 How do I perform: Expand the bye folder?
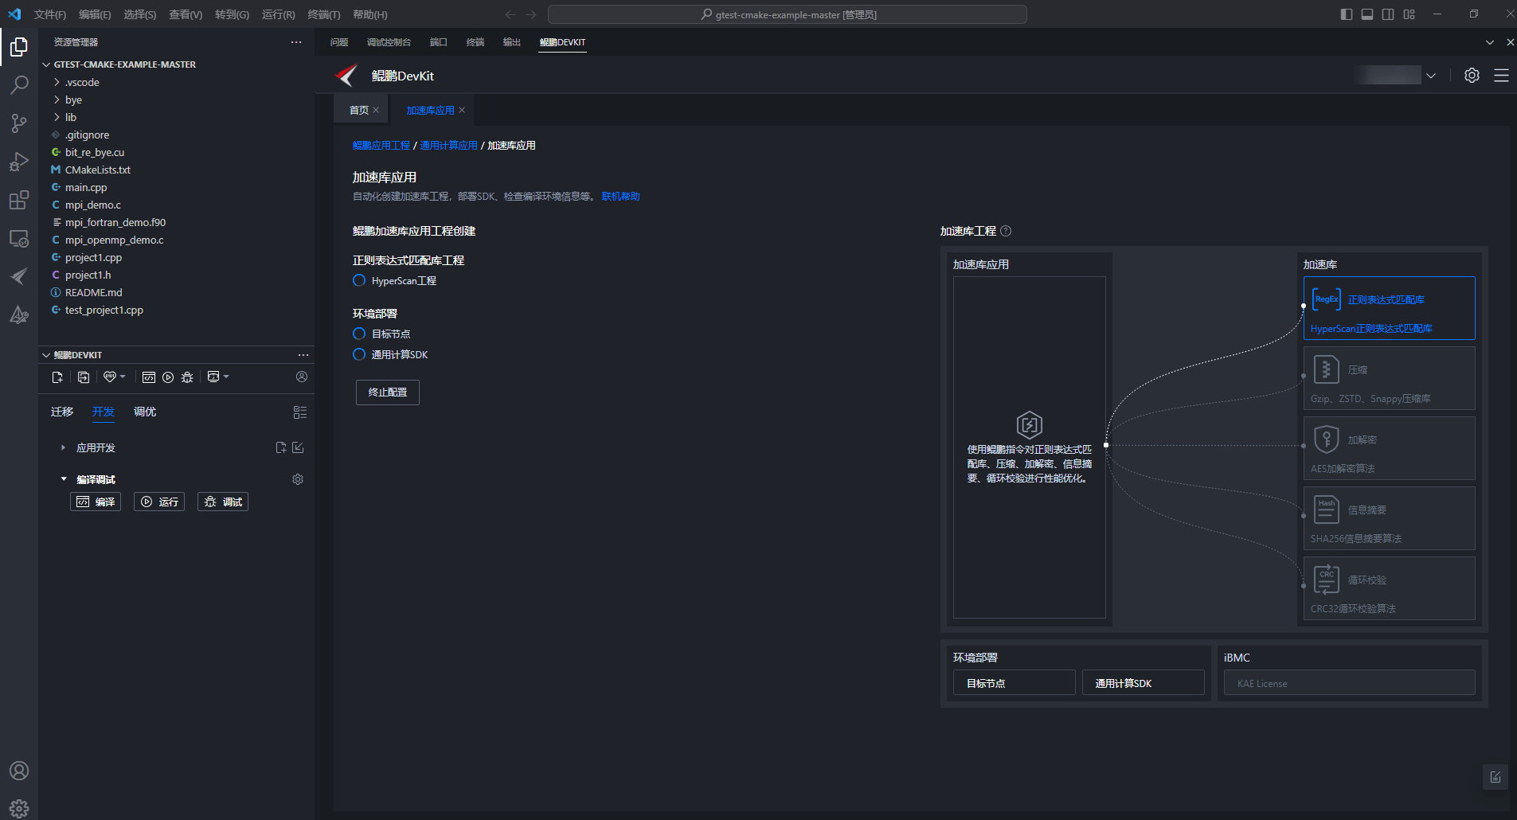point(57,100)
